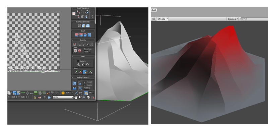Click the Reset Peel arrow icon
This screenshot has width=268, height=134.
[x=87, y=65]
